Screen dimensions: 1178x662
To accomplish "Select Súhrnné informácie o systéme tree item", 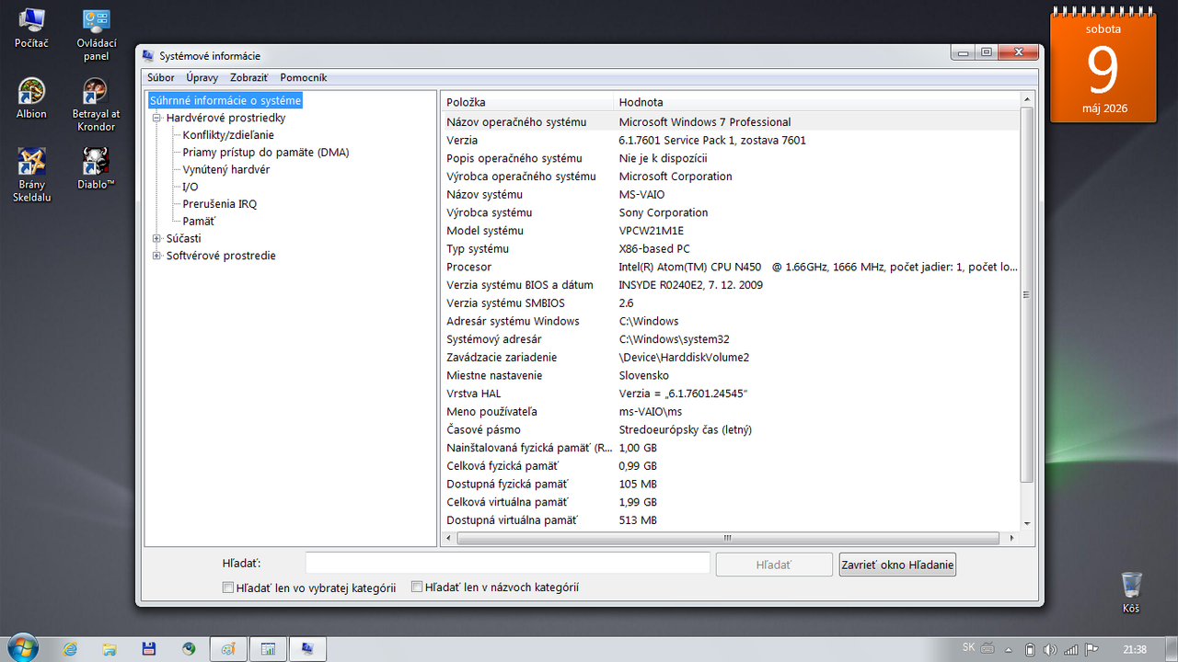I will coord(225,100).
